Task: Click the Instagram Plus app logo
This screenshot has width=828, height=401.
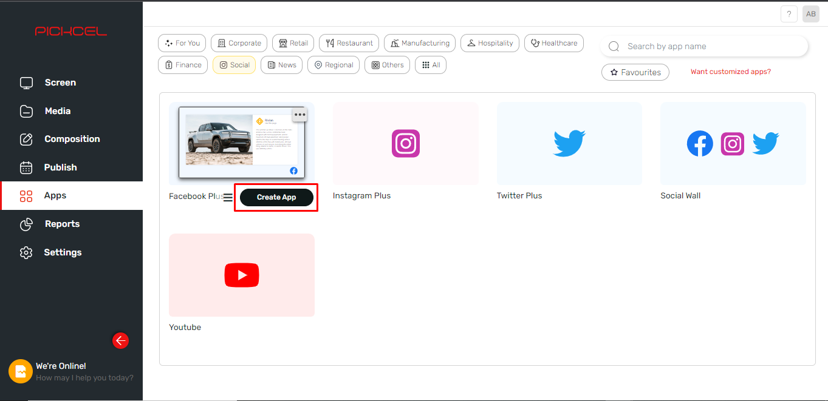Action: click(x=406, y=144)
